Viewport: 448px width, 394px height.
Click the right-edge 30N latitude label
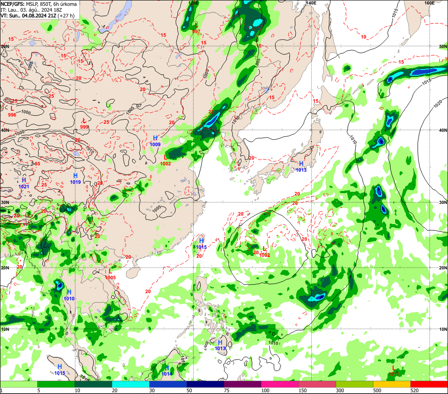[443, 203]
